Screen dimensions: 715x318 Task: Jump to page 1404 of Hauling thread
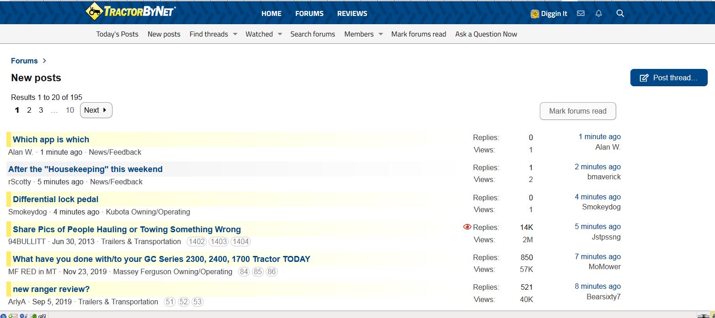(240, 242)
